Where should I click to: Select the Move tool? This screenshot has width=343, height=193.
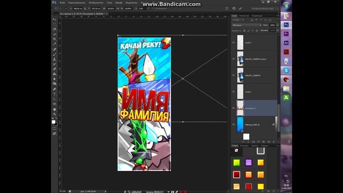[x=55, y=19]
